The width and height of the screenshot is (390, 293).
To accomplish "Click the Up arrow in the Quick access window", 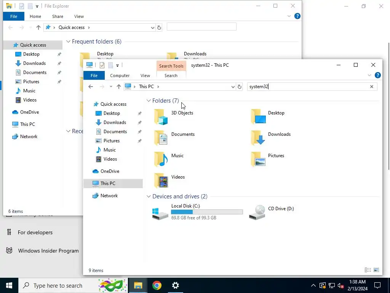I will click(x=38, y=27).
